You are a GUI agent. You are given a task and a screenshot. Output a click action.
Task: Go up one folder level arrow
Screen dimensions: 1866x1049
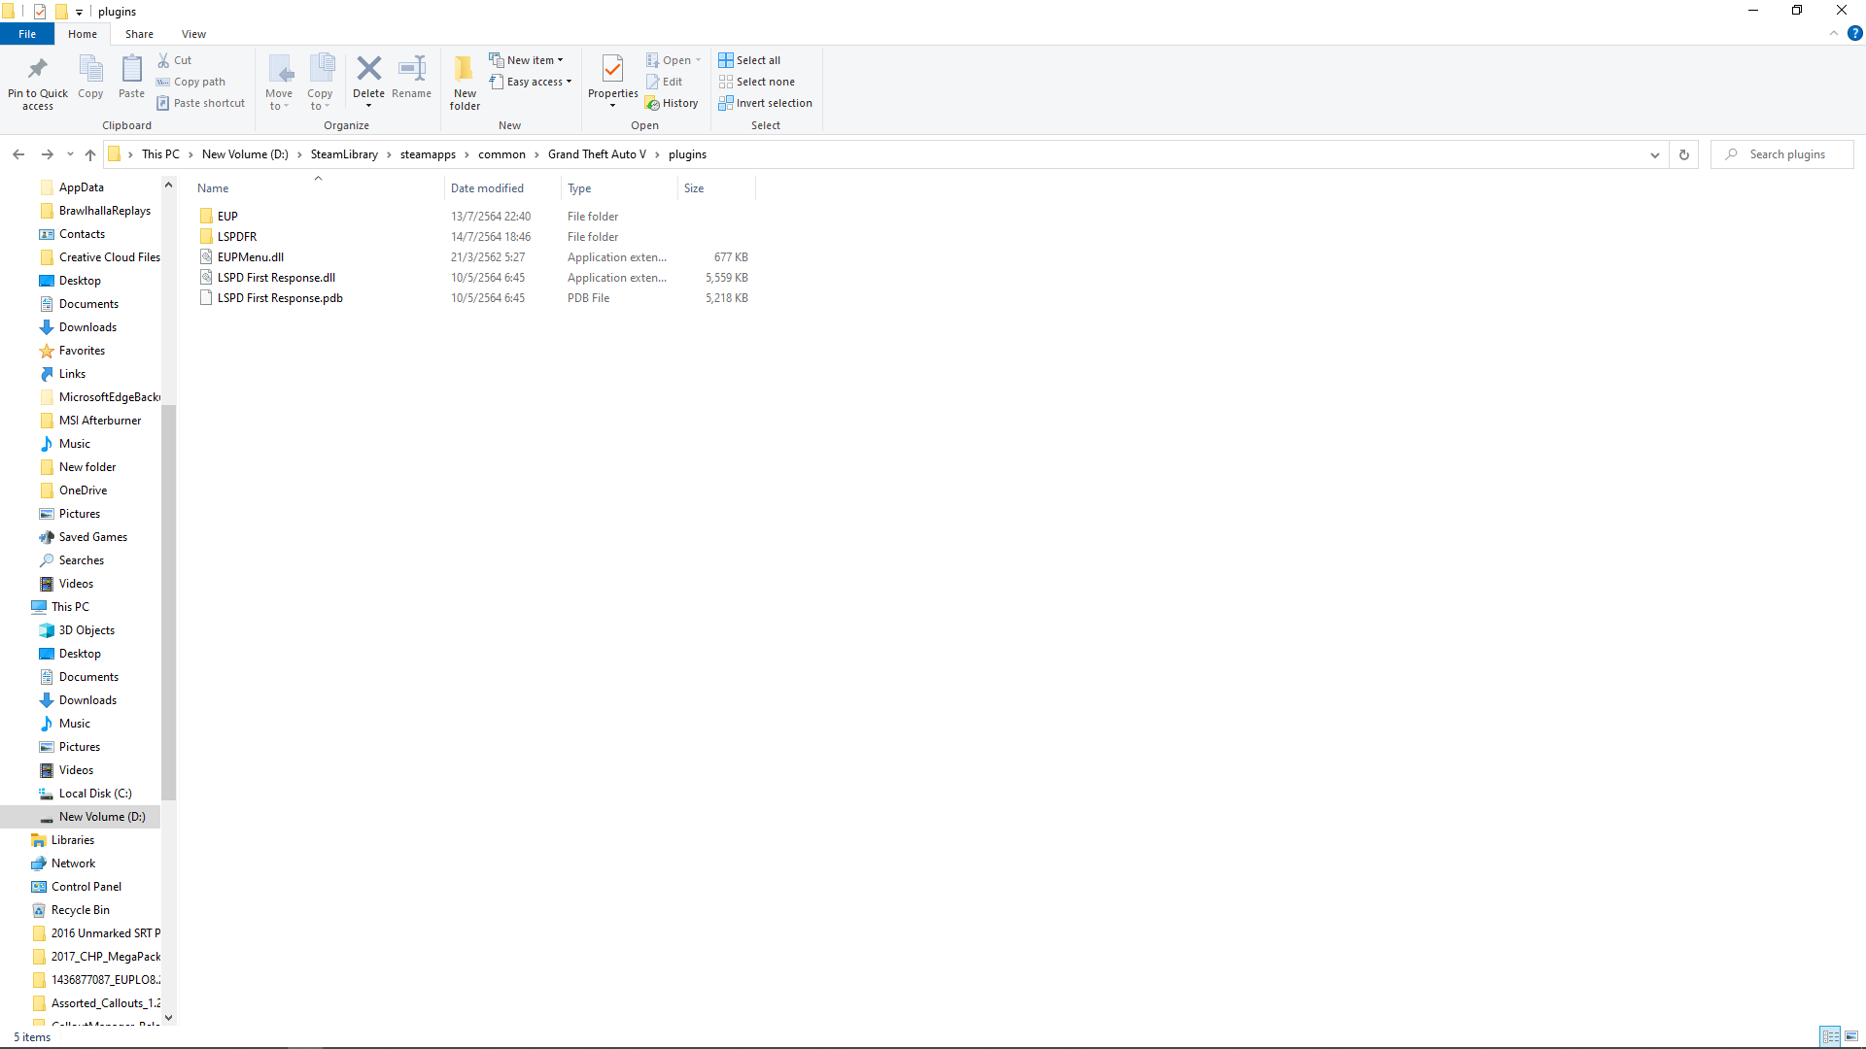tap(90, 154)
